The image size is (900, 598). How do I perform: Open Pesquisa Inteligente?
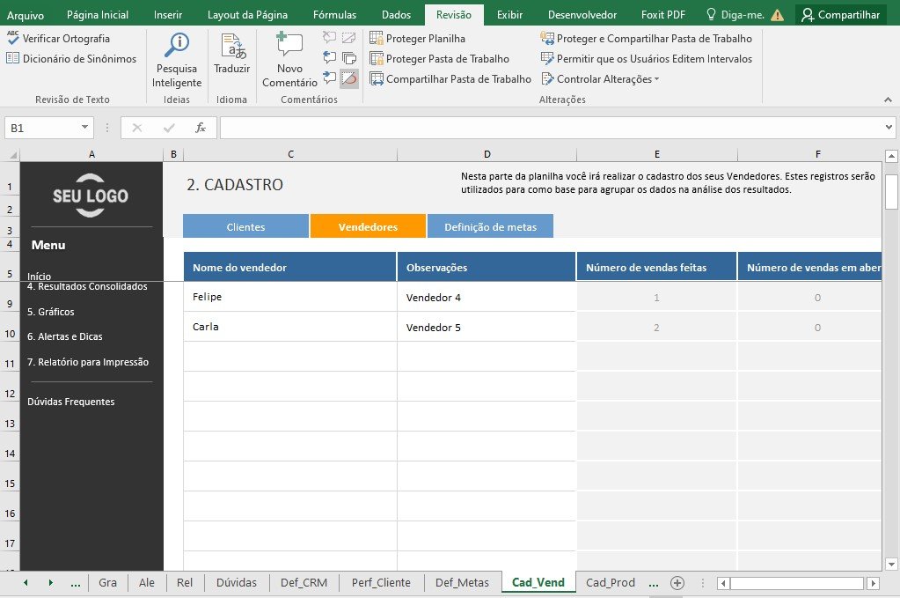[177, 60]
